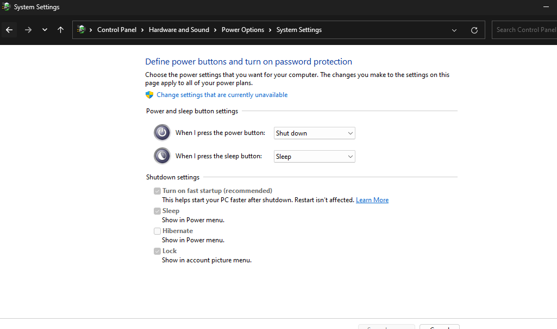Viewport: 557px width, 329px height.
Task: Enable the Hibernate checkbox
Action: (157, 231)
